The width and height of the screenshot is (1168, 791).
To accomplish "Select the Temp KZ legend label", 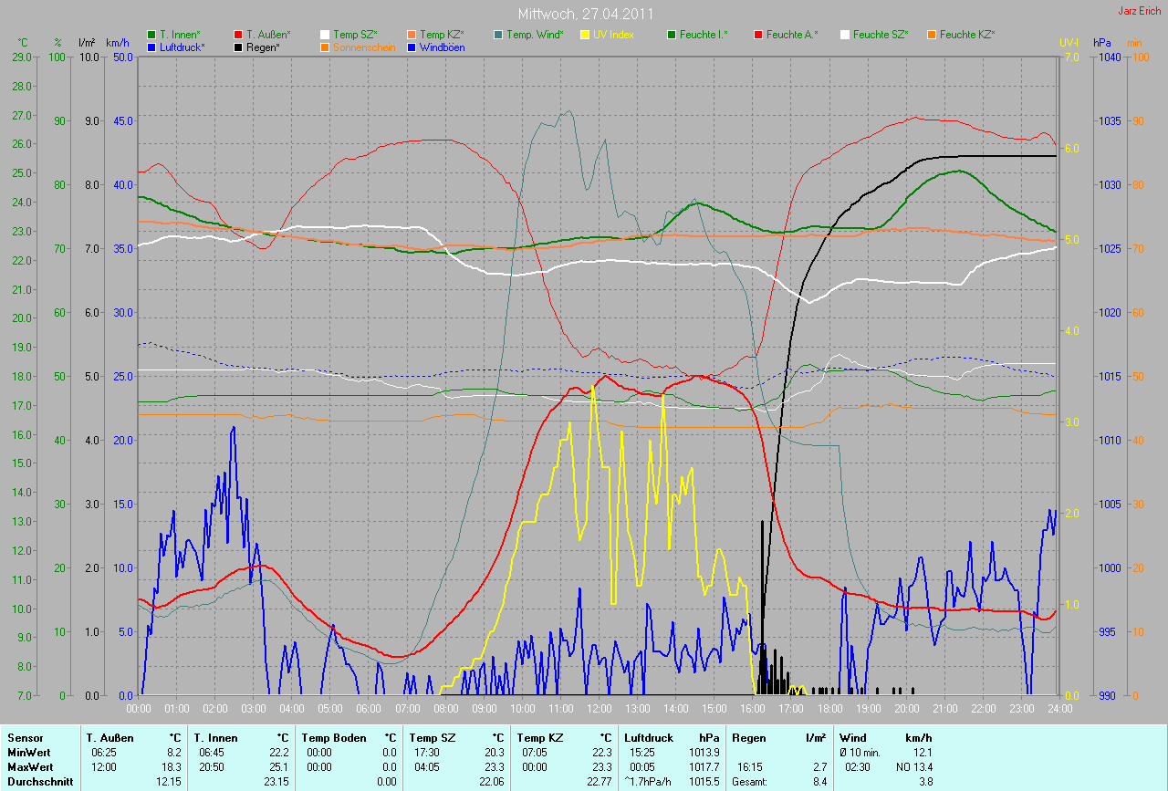I will 442,35.
